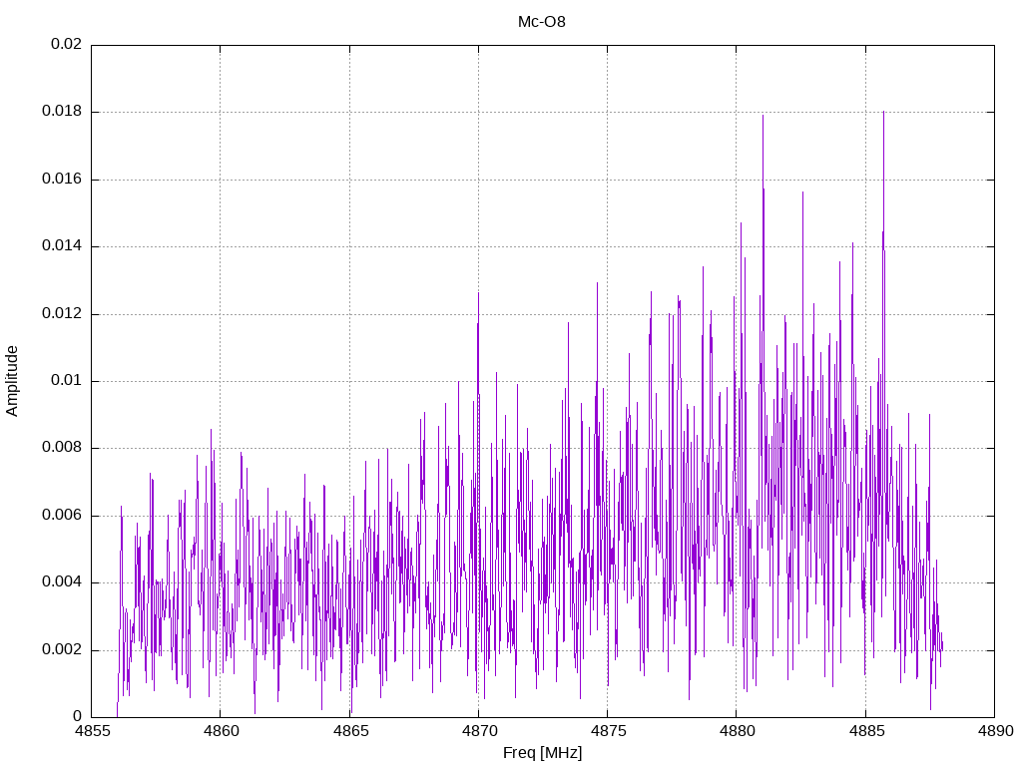Click the 4880 x-axis tick label
Viewport: 1022px width, 766px height.
click(x=738, y=731)
